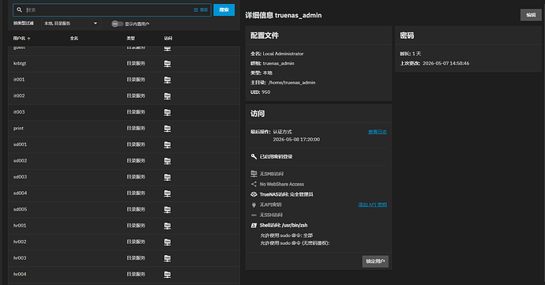
Task: Open SMB access icon for krbtgt
Action: pyautogui.click(x=167, y=64)
